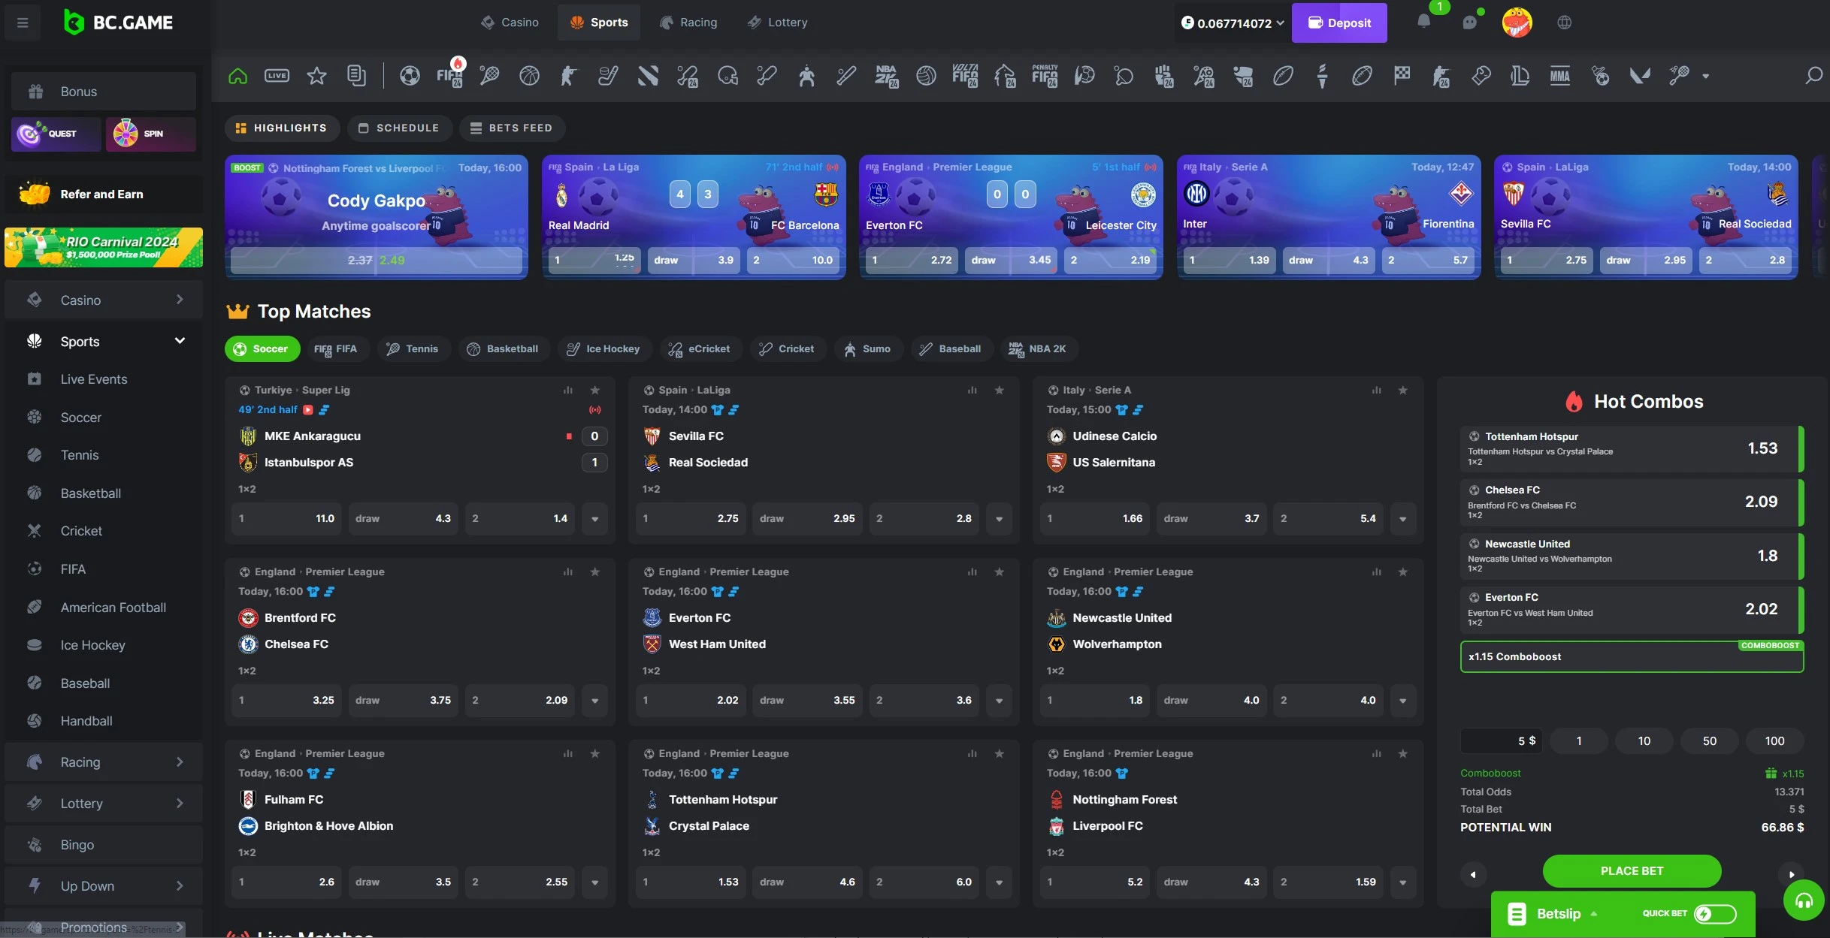The height and width of the screenshot is (938, 1830).
Task: Click the Deposit button
Action: 1339,23
